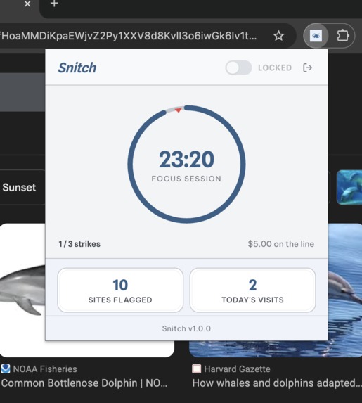Select the FOCUS SESSION label
The image size is (362, 403).
[186, 179]
